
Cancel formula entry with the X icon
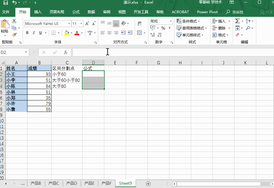click(44, 52)
